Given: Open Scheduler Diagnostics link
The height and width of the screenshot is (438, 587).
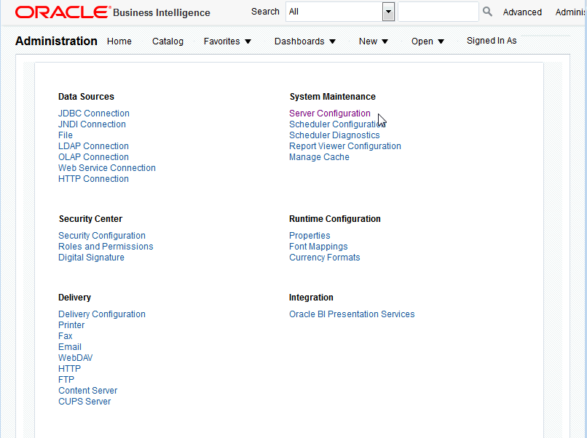Looking at the screenshot, I should (334, 135).
